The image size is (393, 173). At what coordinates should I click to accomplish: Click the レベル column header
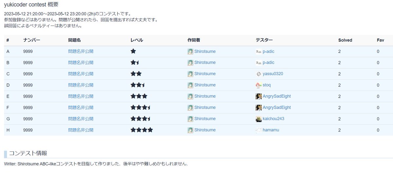click(137, 40)
